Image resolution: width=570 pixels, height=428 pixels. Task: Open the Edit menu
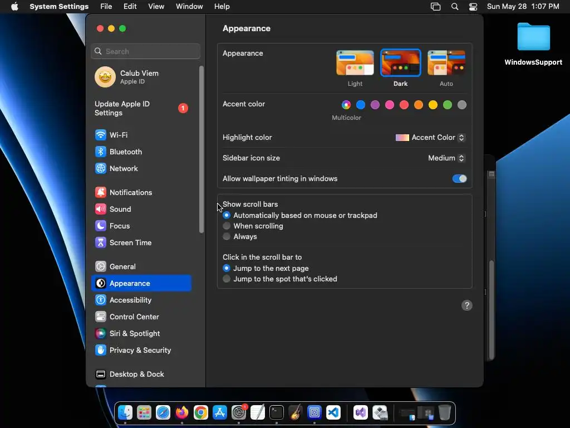(x=130, y=7)
